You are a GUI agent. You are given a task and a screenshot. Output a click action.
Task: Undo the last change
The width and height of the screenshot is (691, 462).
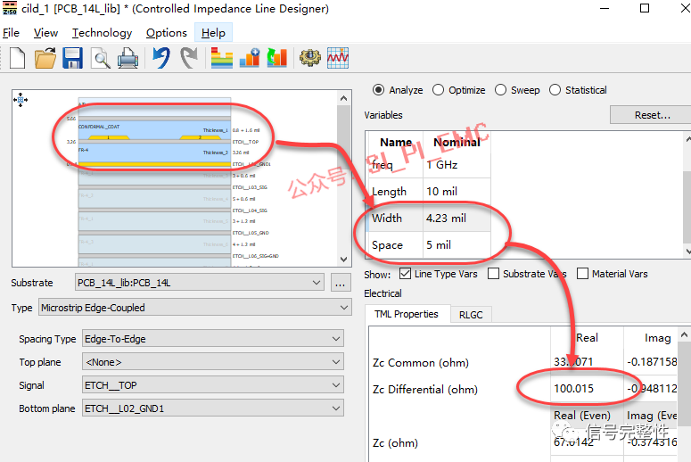click(160, 59)
